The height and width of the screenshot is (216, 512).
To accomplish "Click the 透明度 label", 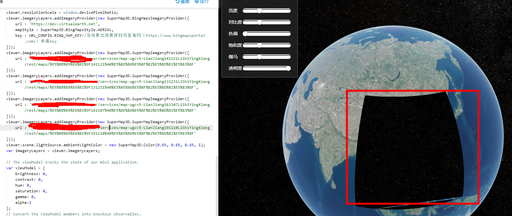I will [x=235, y=68].
